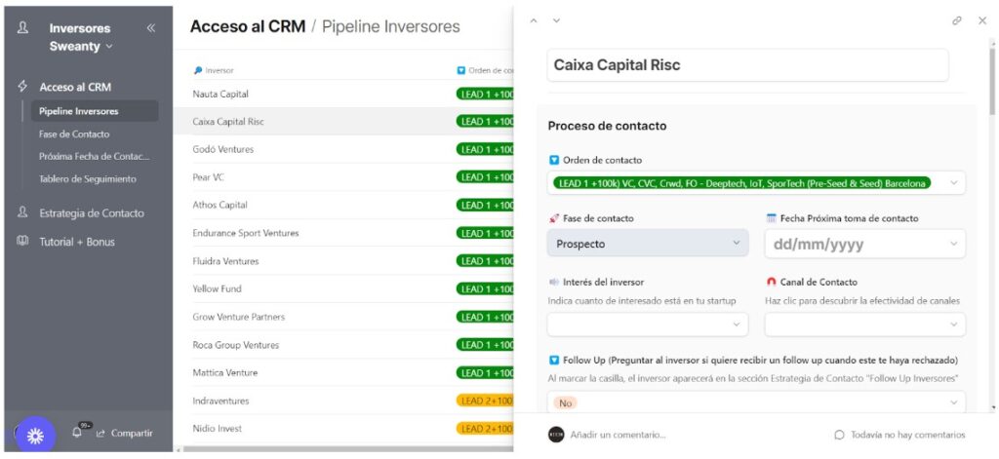999x459 pixels.
Task: Open the Fase de contacto Prospecto dropdown
Action: (648, 243)
